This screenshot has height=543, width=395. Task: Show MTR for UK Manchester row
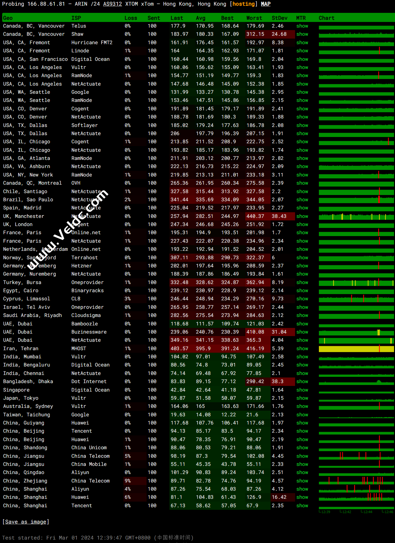click(302, 216)
